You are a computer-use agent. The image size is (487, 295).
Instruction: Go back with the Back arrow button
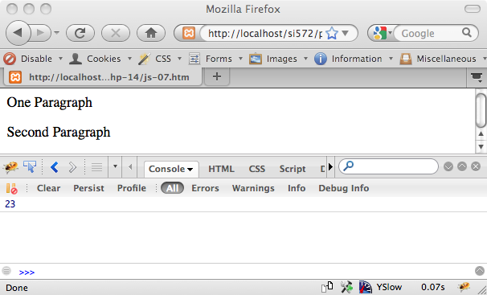pyautogui.click(x=18, y=33)
